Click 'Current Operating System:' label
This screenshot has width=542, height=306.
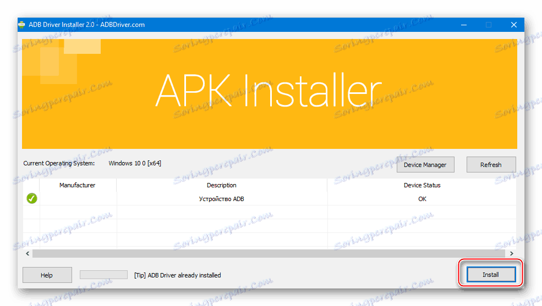coord(59,163)
